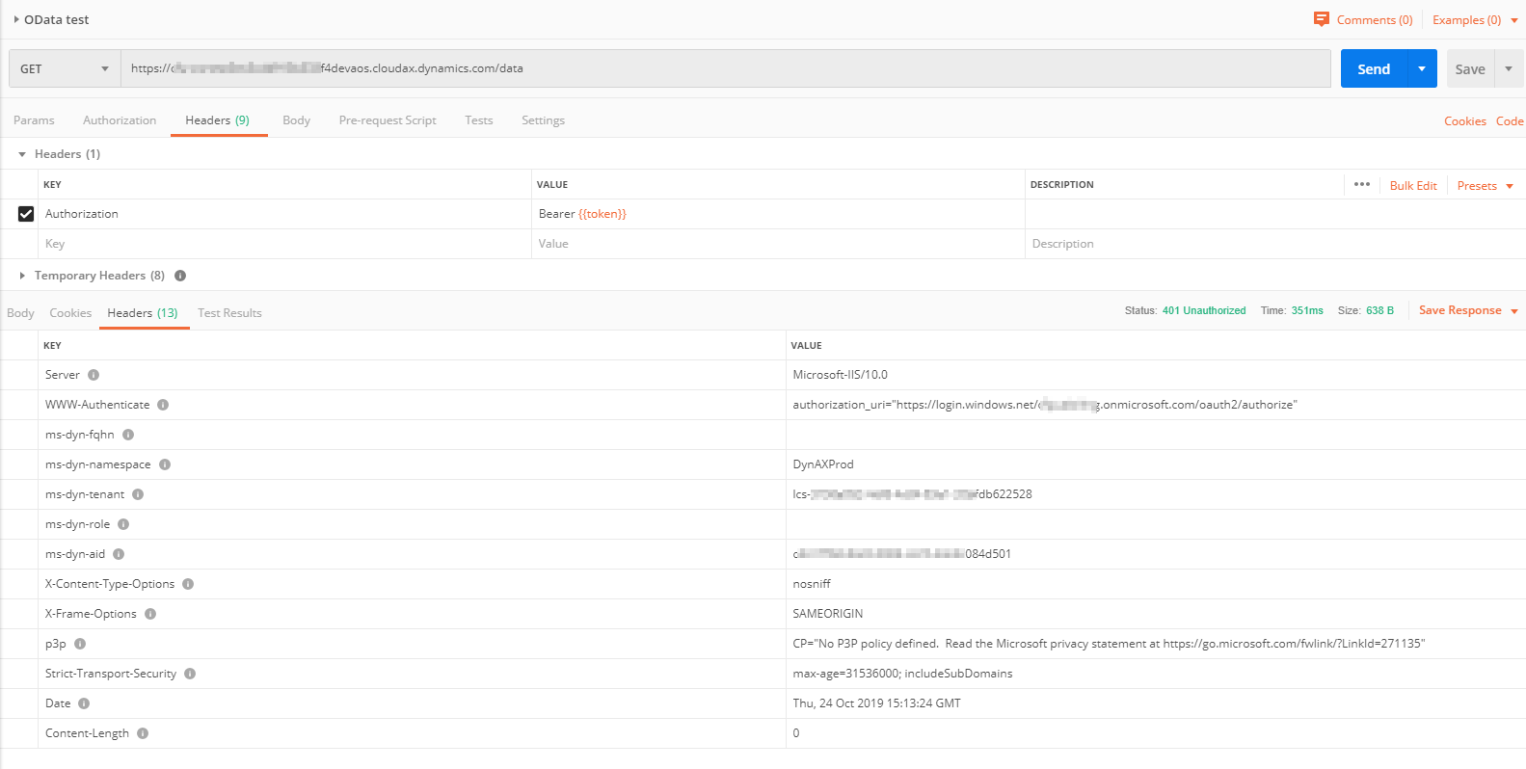
Task: Switch to the Authorization tab
Action: click(120, 120)
